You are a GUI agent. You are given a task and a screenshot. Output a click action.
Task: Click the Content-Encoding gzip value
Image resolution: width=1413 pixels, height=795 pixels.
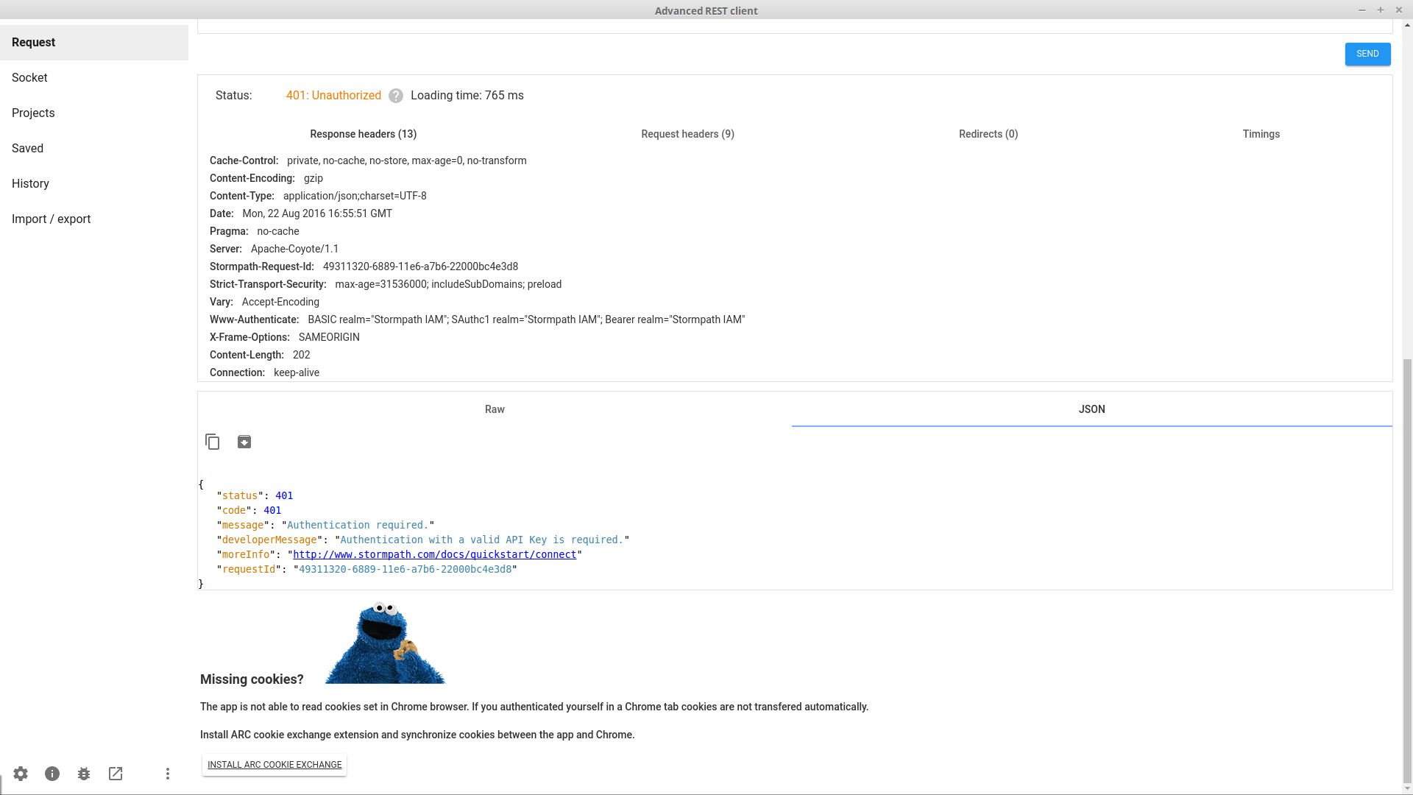(x=314, y=178)
